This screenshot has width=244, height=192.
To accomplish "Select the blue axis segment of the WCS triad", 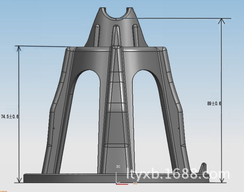I will [x=116, y=183].
